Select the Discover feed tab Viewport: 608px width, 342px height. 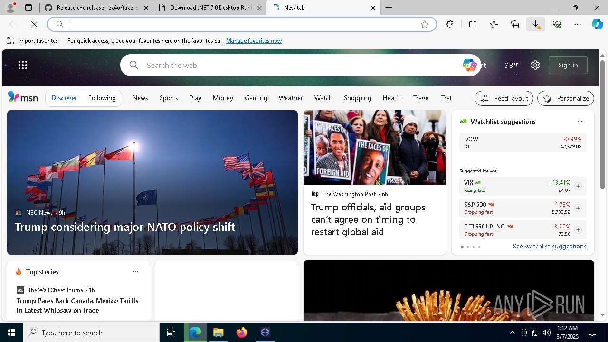tap(64, 98)
